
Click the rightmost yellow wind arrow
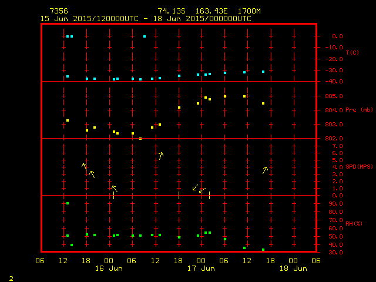pyautogui.click(x=266, y=170)
